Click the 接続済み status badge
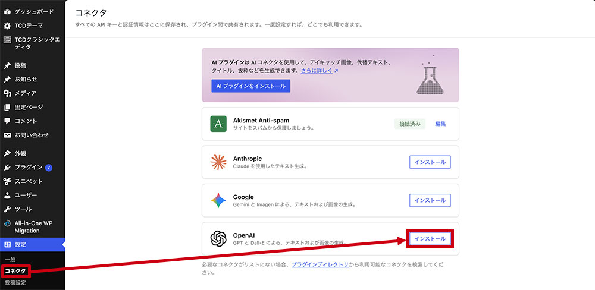 410,124
